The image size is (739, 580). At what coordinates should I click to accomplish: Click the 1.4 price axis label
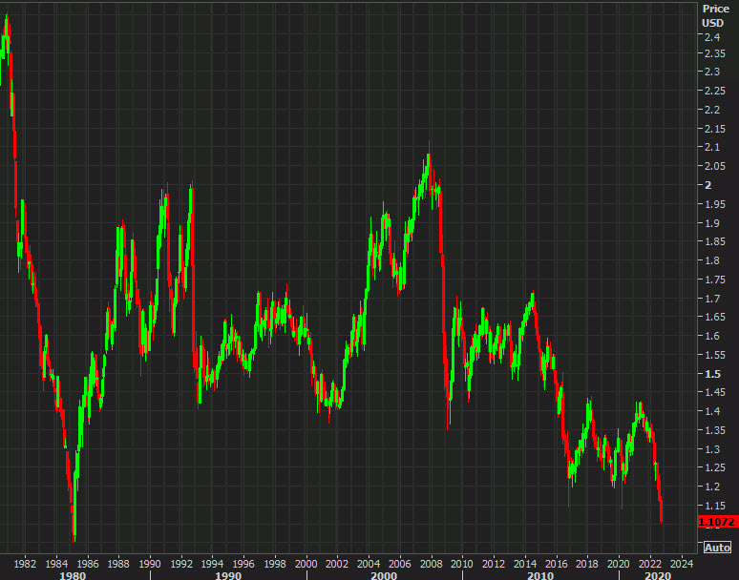(x=712, y=411)
